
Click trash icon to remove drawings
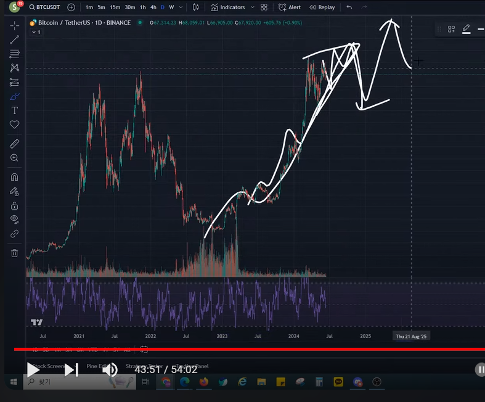pyautogui.click(x=15, y=253)
